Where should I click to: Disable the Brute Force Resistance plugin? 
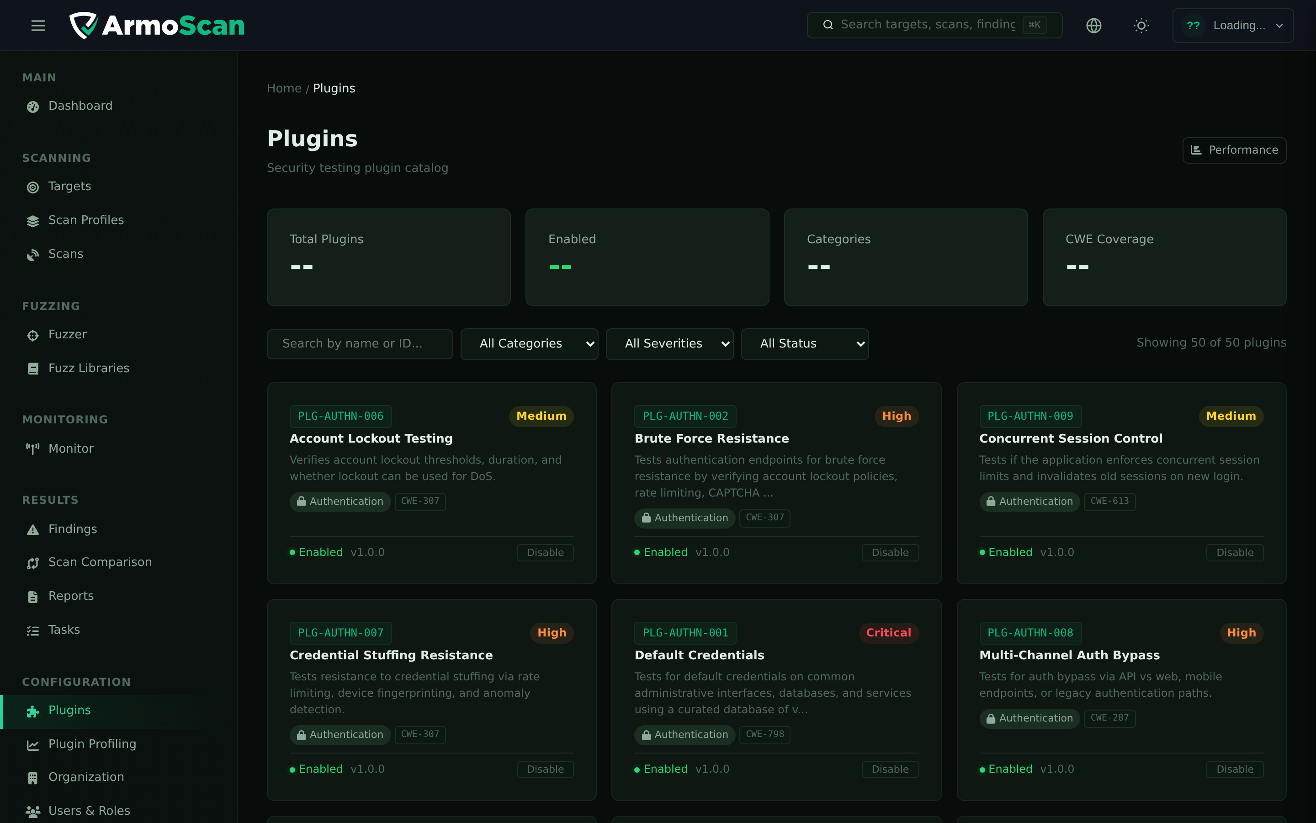click(x=890, y=552)
